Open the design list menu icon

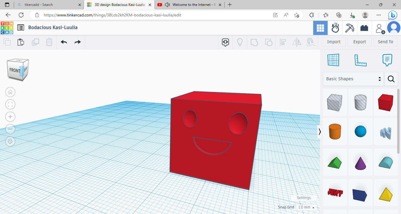click(21, 28)
